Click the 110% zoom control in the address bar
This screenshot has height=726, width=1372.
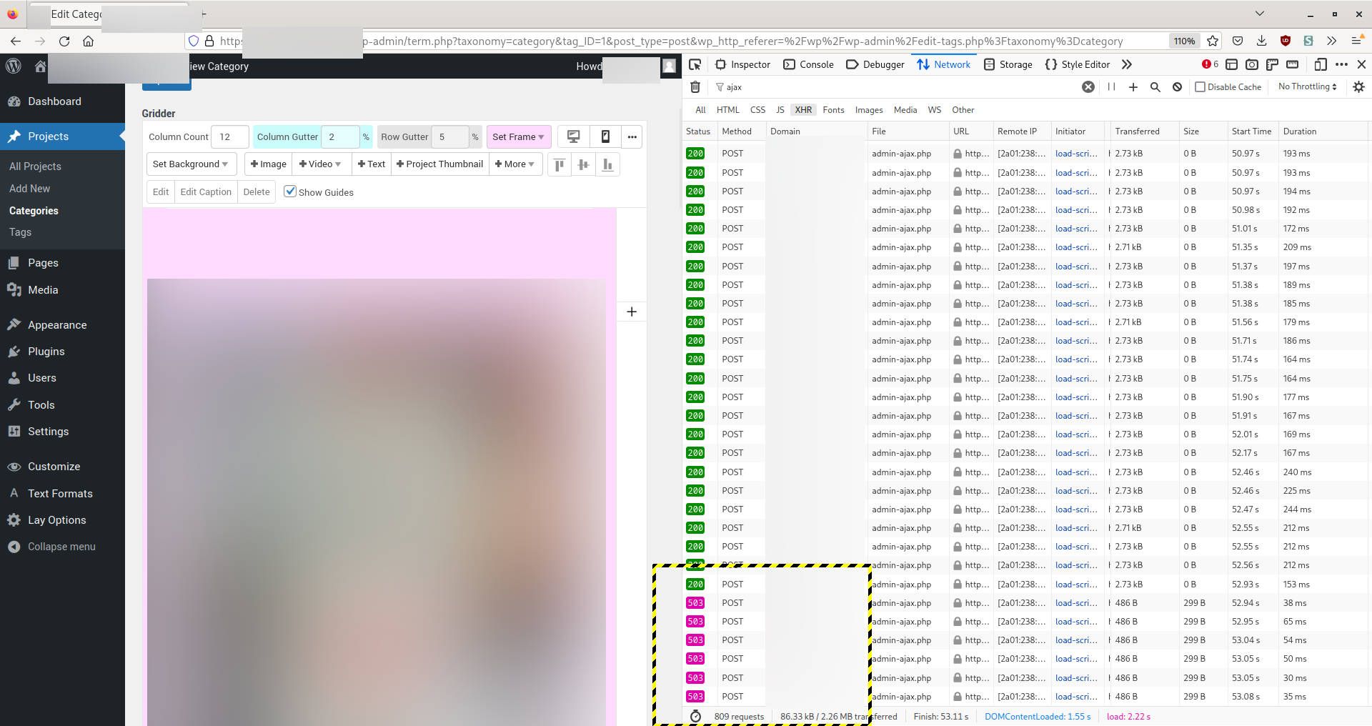click(1184, 41)
